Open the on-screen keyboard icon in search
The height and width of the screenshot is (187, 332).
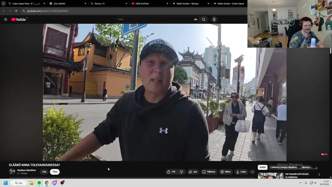tap(196, 19)
